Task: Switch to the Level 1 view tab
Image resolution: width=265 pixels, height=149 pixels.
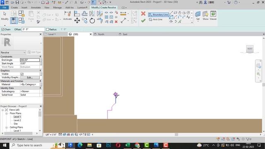Action: (52, 34)
